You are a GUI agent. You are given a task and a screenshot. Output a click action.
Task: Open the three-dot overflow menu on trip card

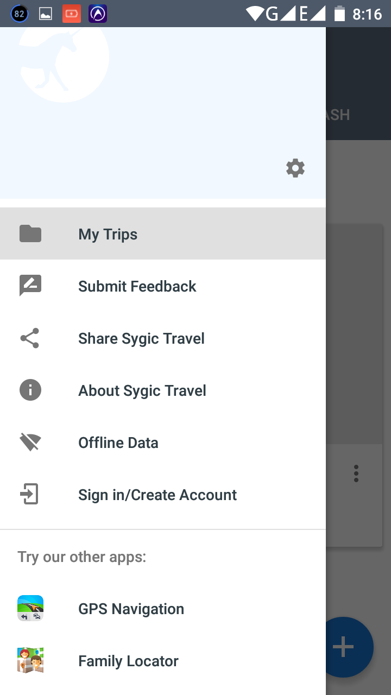pos(356,473)
